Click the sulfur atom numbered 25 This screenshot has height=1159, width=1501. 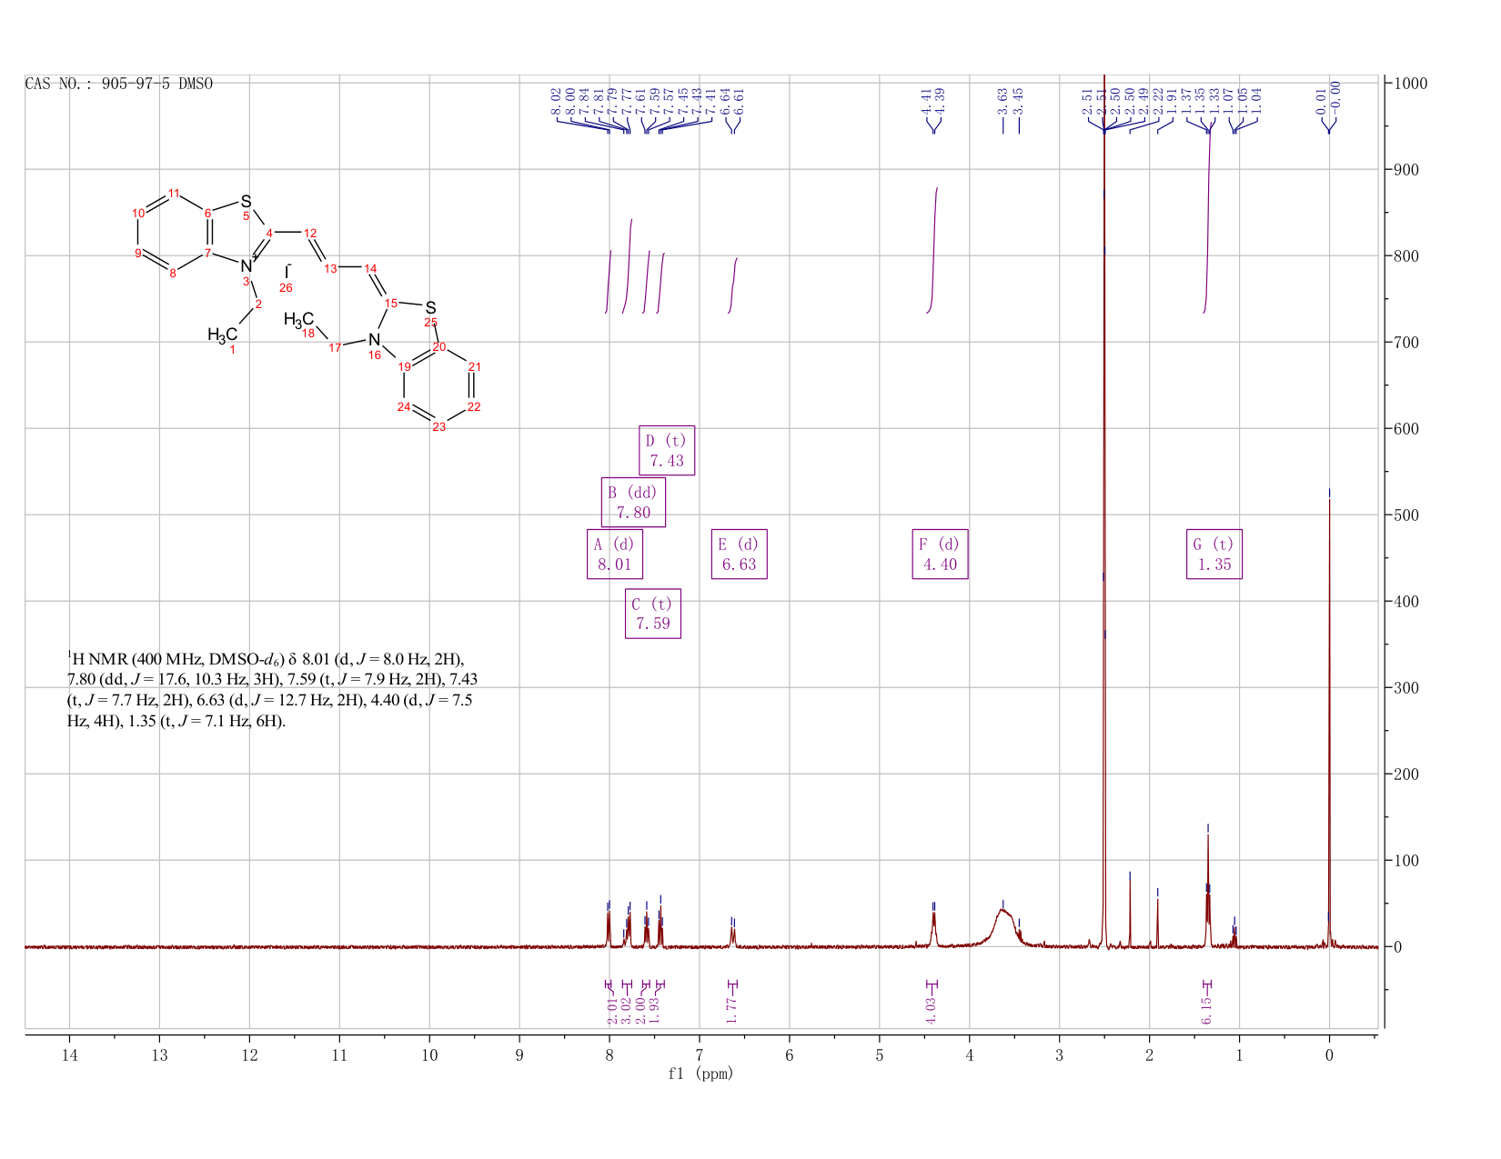tap(430, 308)
